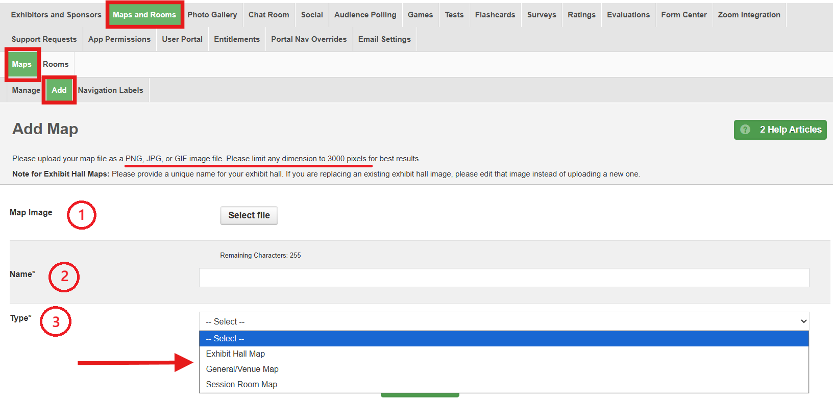
Task: Pick Session Room Map from list
Action: pyautogui.click(x=241, y=384)
